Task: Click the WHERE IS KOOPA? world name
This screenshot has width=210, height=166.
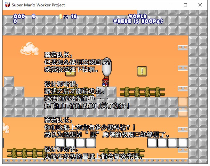Action: pos(138,21)
